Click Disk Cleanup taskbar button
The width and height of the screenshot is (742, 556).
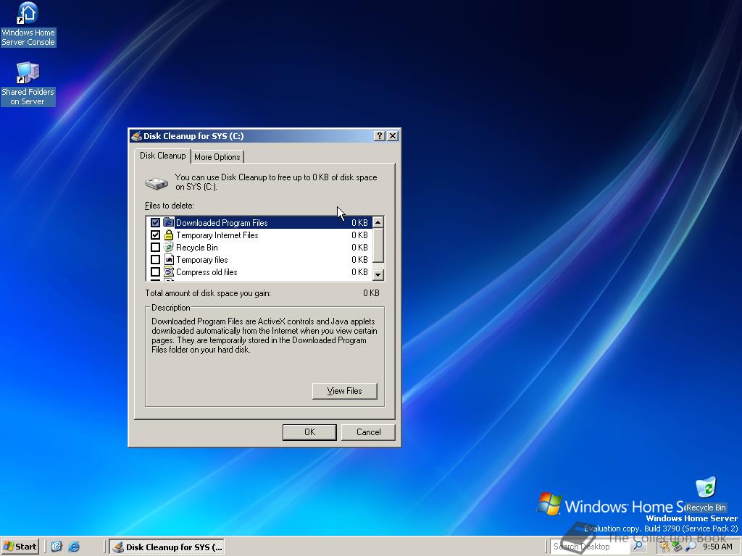tap(167, 547)
